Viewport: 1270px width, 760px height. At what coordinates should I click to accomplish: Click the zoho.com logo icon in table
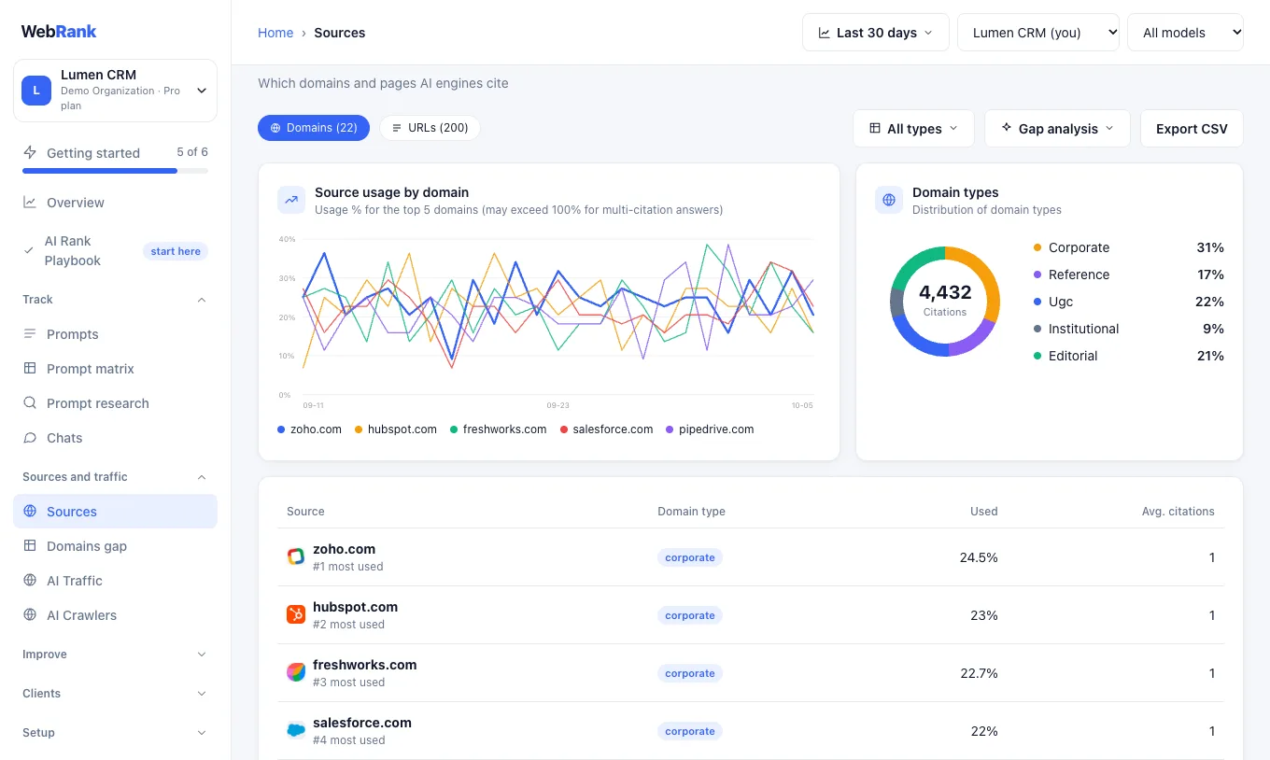pyautogui.click(x=295, y=557)
